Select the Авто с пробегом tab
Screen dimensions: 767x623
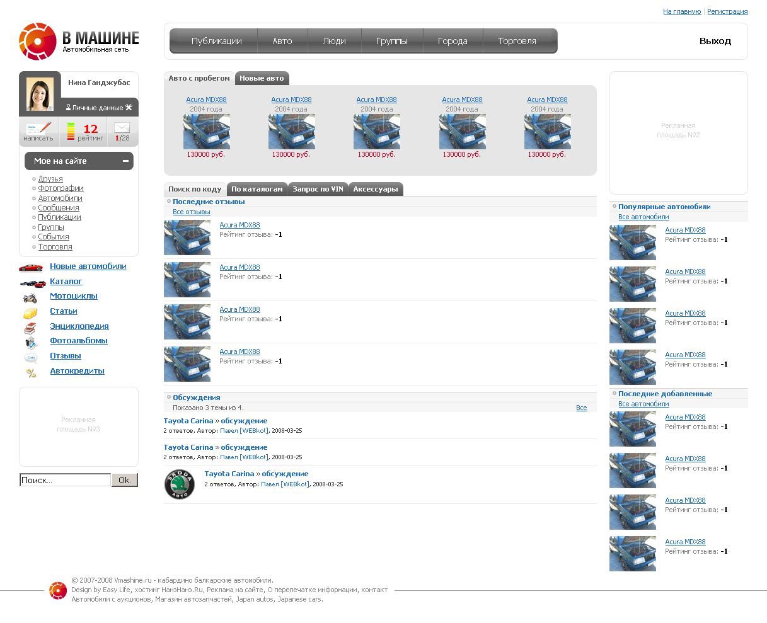(x=199, y=78)
